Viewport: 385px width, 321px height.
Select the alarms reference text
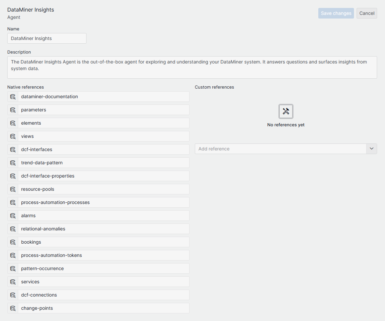(28, 216)
